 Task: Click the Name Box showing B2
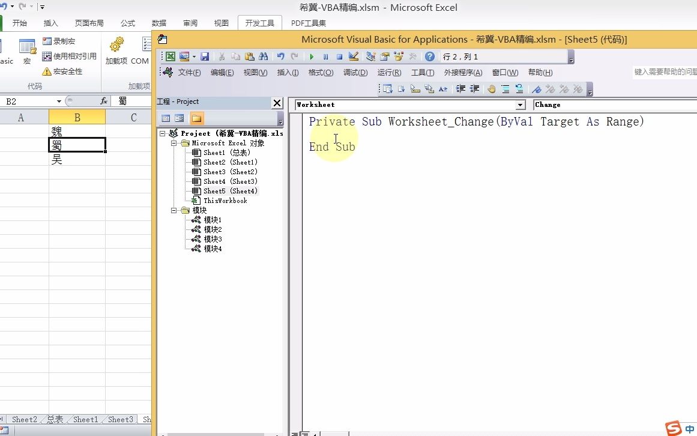pos(24,100)
